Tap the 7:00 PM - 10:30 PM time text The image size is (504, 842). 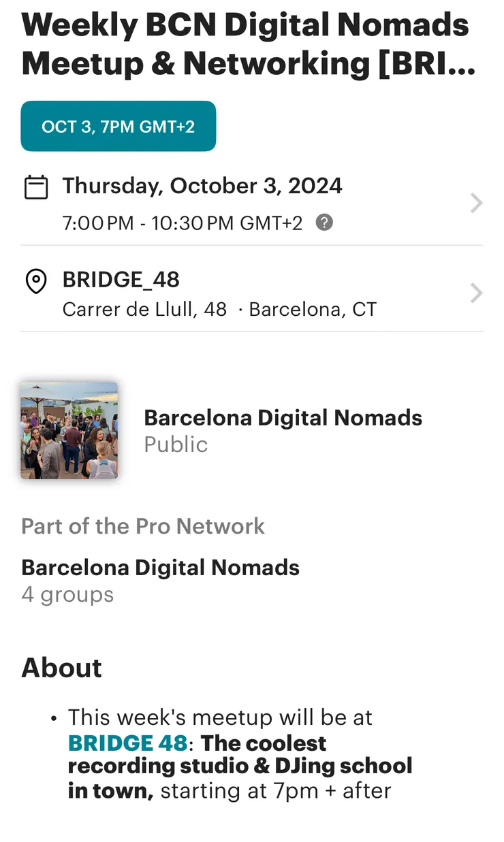point(183,223)
